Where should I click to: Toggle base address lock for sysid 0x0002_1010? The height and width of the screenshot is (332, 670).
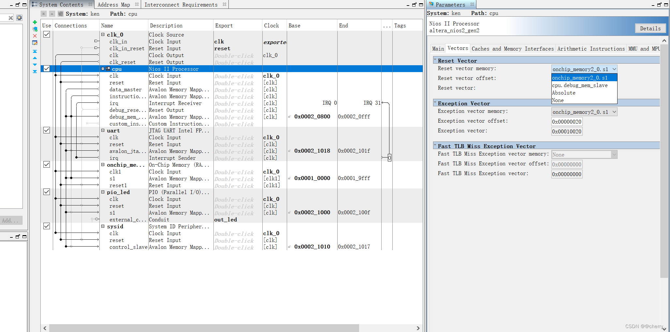click(289, 247)
